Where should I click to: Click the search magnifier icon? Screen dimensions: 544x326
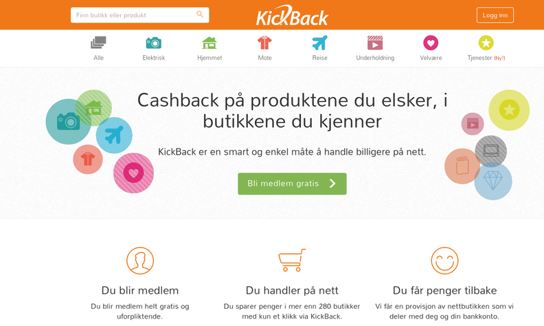pyautogui.click(x=200, y=14)
